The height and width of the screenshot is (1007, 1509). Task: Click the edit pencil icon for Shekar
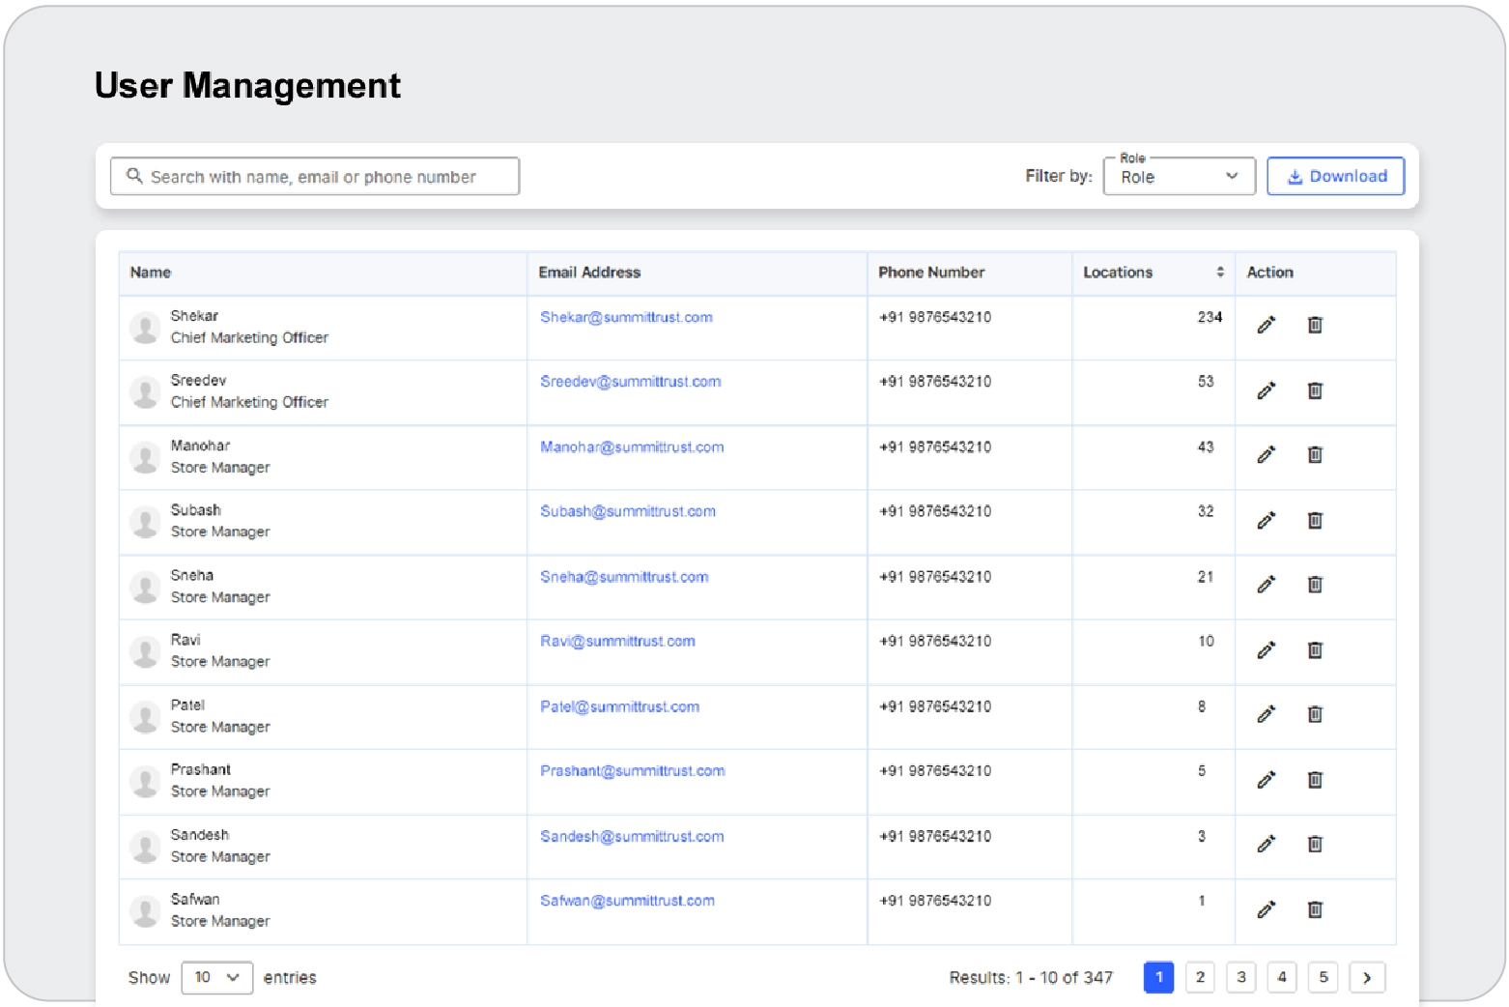tap(1266, 326)
